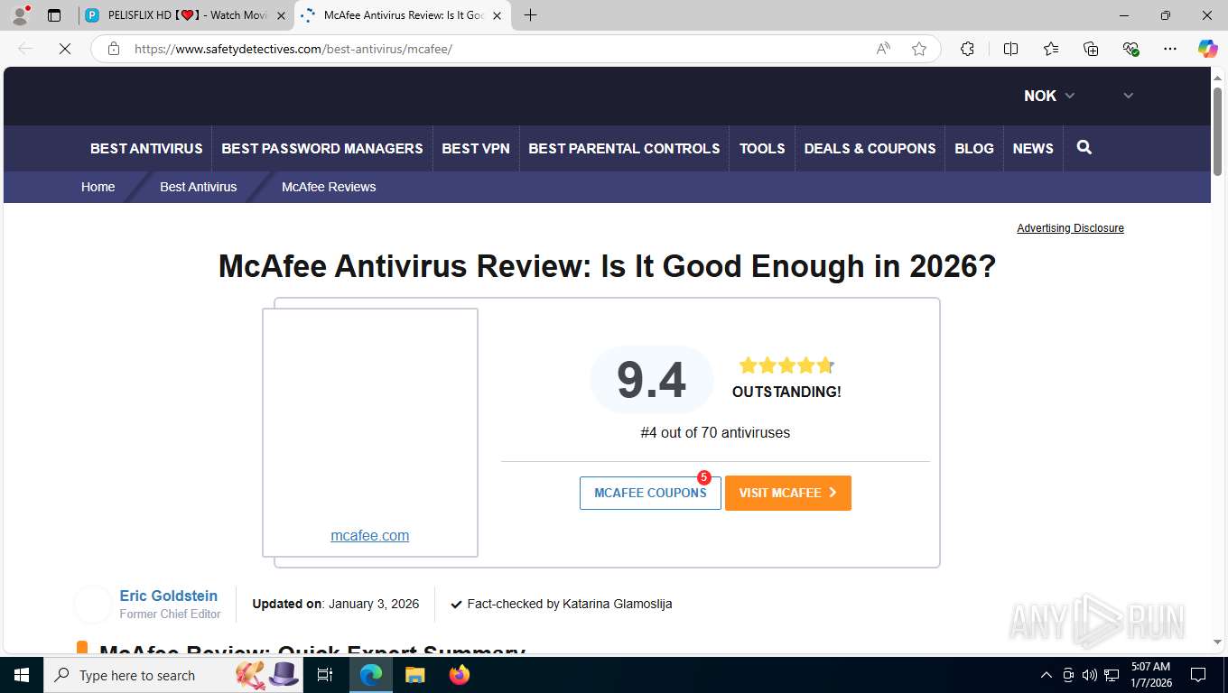Open the Edge profile icon
Screen dimensions: 1228x693
20,15
